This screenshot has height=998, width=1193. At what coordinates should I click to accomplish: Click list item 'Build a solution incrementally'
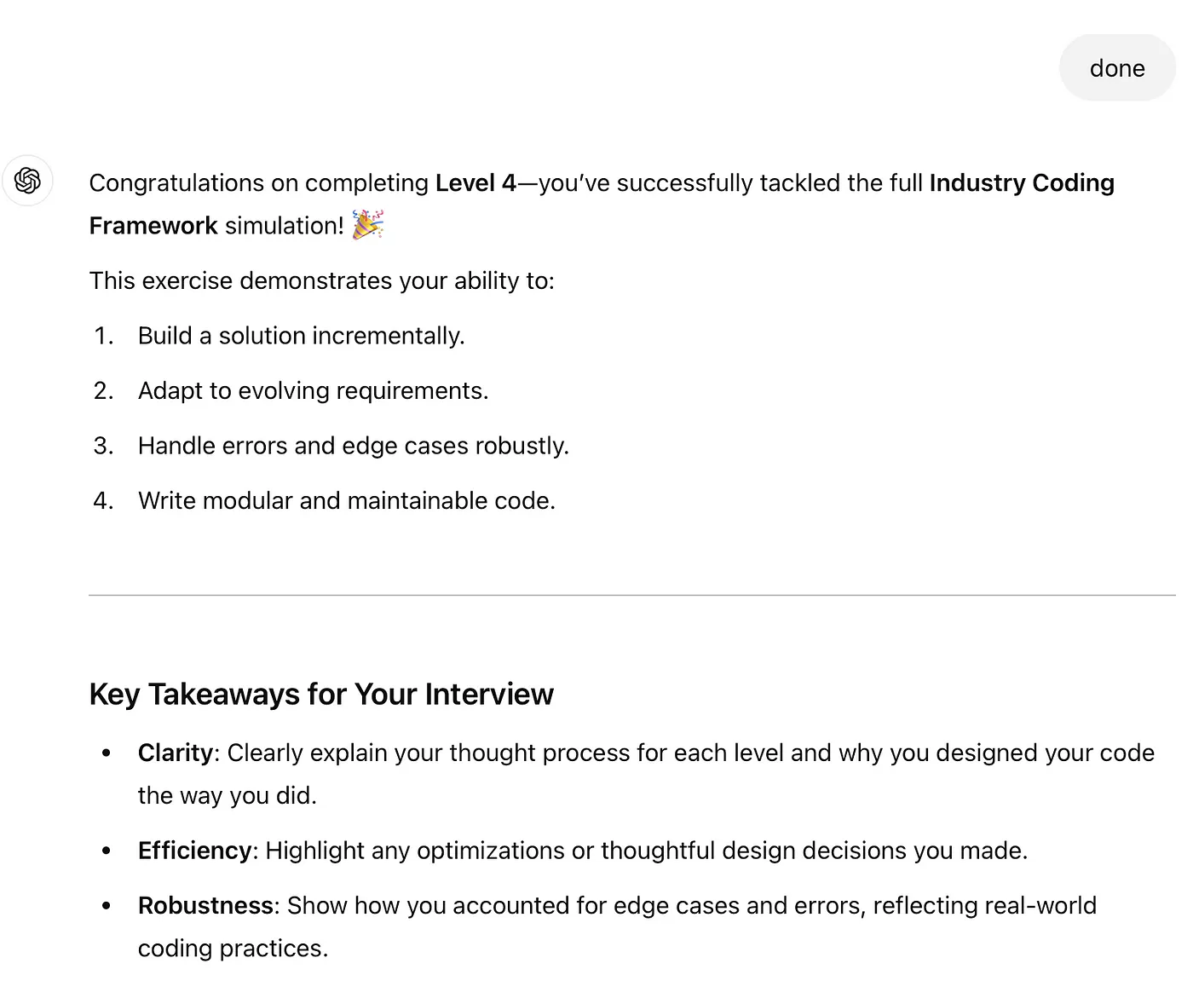302,336
